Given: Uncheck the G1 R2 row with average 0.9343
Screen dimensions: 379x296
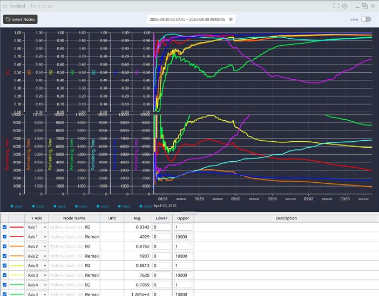Looking at the screenshot, I should (5, 227).
